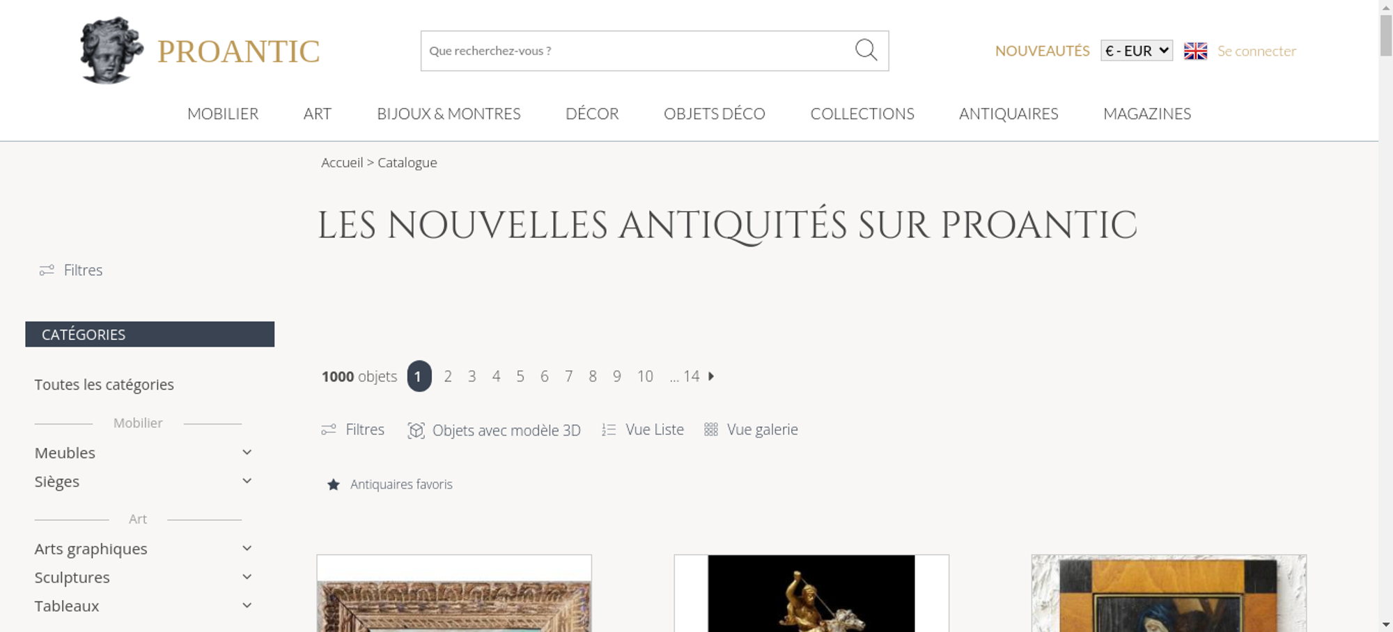Focus the Que recherchez-vous search field
Viewport: 1393px width, 632px height.
tap(637, 51)
